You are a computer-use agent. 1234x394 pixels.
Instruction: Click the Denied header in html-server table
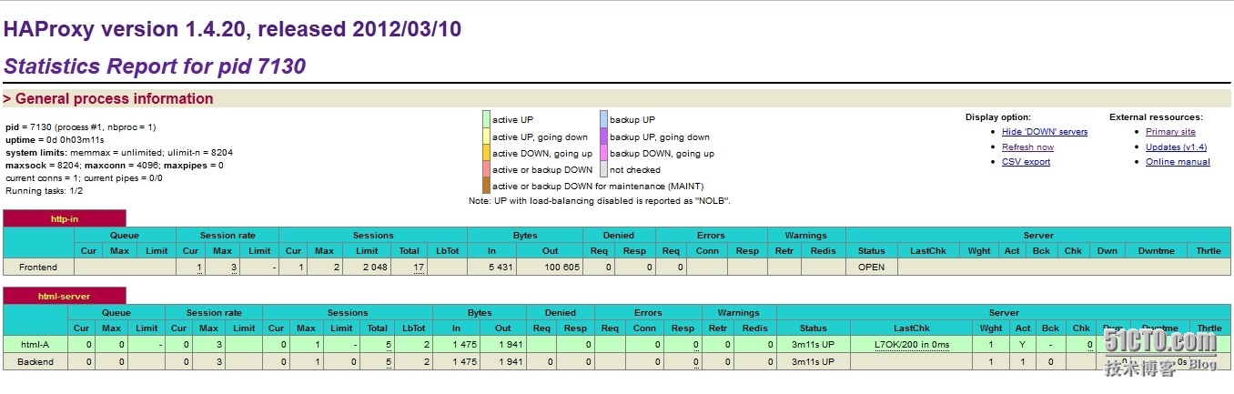(x=560, y=312)
